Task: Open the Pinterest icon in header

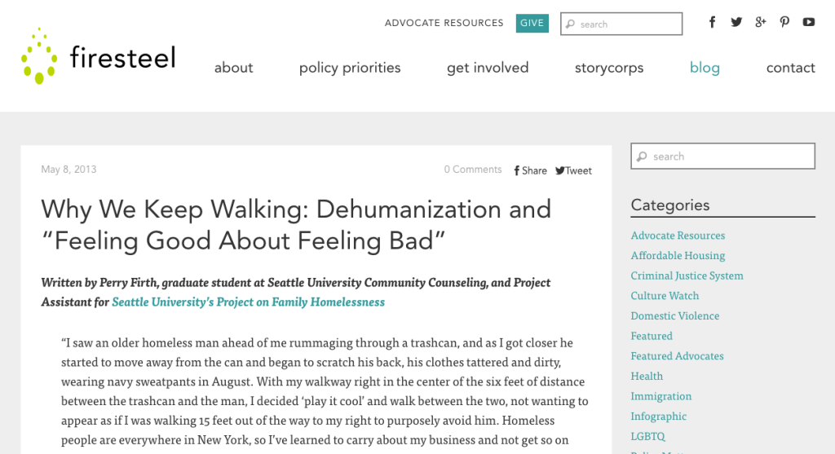Action: pyautogui.click(x=784, y=22)
